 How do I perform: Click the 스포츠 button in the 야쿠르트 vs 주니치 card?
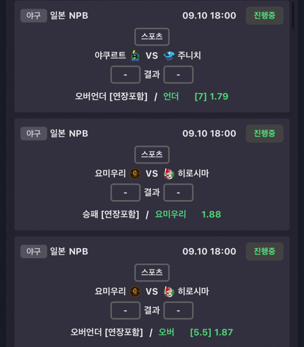pyautogui.click(x=152, y=36)
